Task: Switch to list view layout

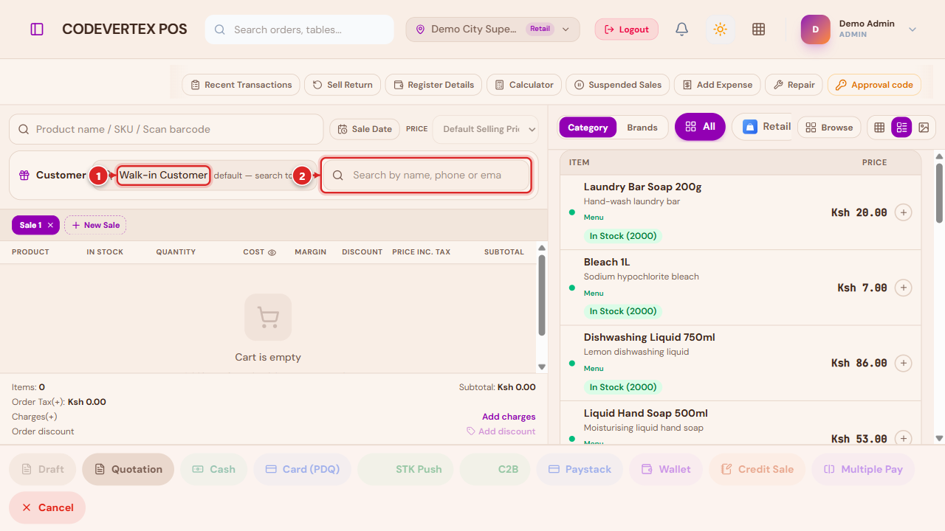Action: [x=901, y=128]
